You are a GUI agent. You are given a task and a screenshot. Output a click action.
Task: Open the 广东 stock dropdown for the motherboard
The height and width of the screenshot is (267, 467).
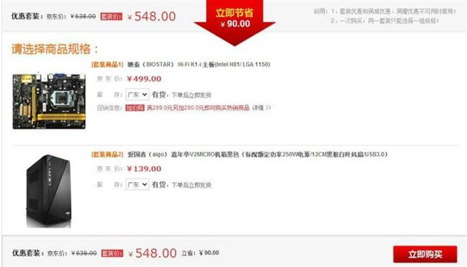pos(138,95)
